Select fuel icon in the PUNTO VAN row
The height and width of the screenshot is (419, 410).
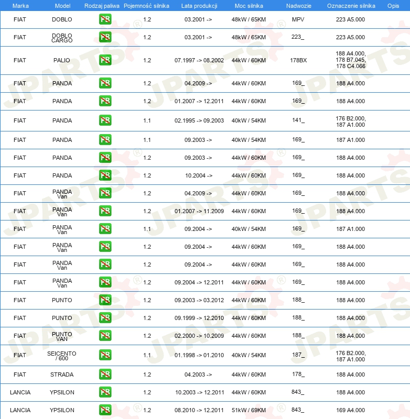105,336
